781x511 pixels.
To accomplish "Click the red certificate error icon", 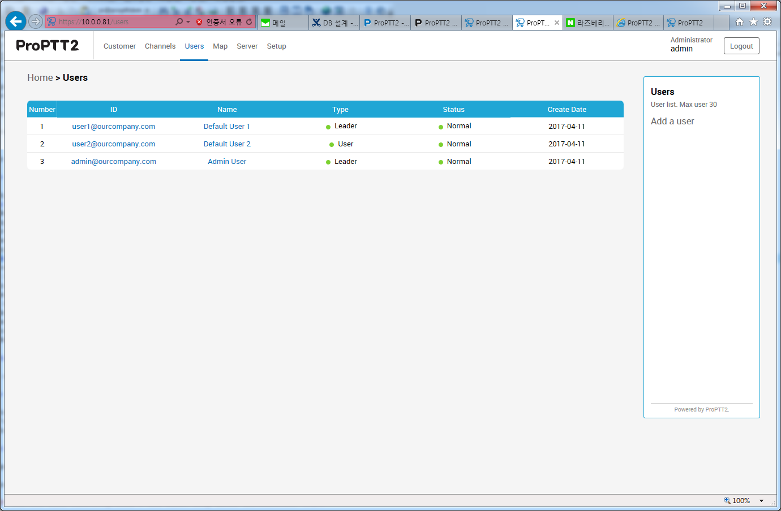I will click(x=199, y=22).
